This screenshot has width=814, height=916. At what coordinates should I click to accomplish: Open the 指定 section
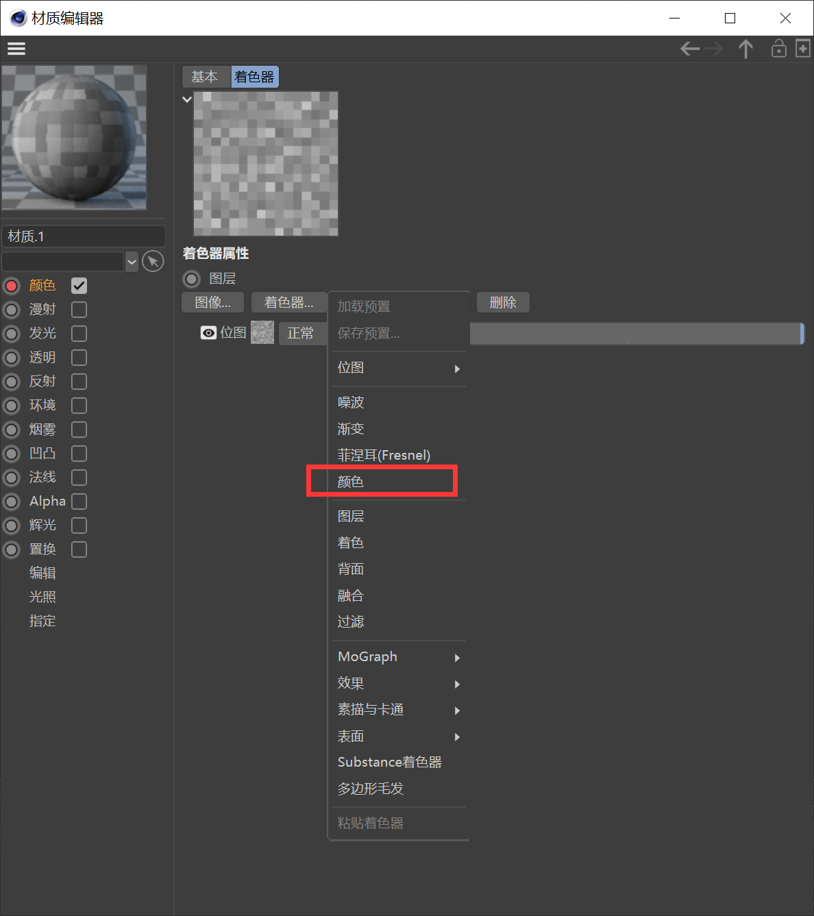click(x=42, y=621)
